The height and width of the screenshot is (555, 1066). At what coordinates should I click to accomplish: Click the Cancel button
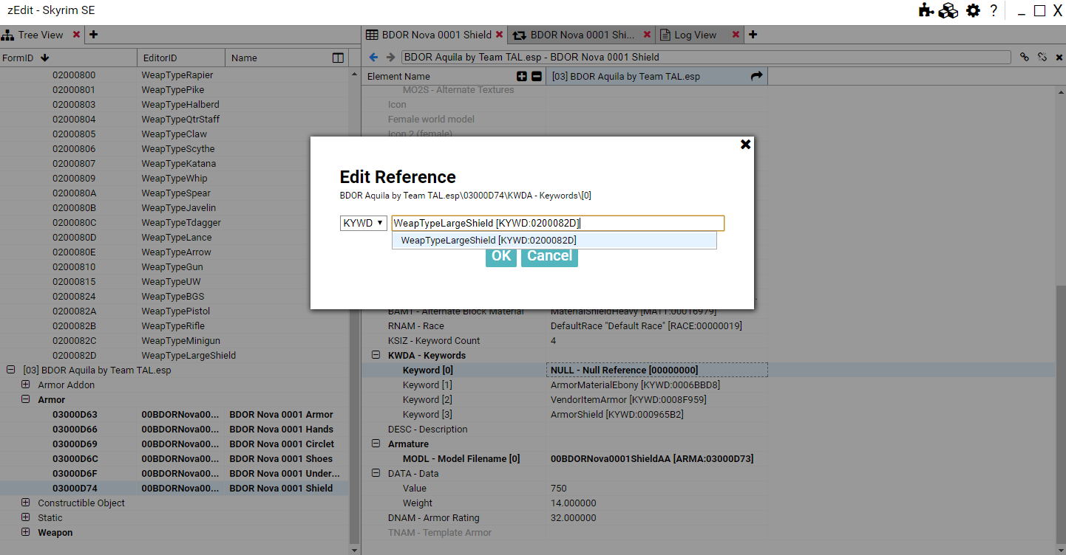(549, 256)
